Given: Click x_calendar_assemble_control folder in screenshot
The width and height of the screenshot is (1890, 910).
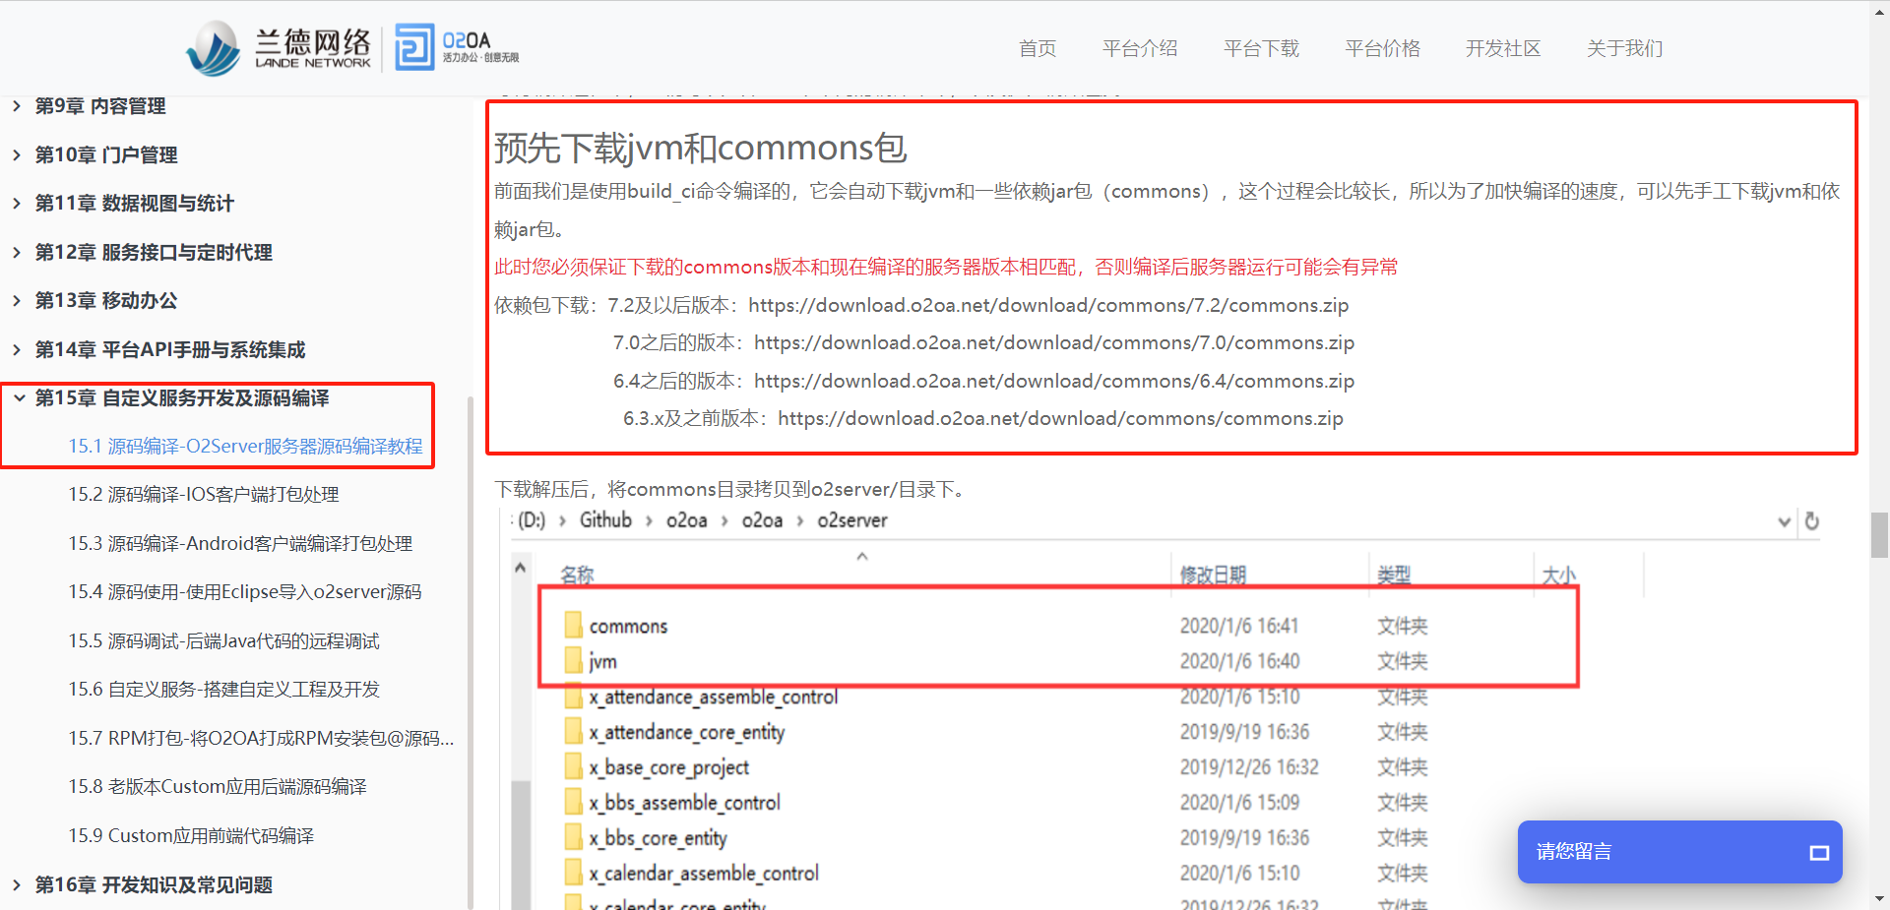Looking at the screenshot, I should [703, 874].
